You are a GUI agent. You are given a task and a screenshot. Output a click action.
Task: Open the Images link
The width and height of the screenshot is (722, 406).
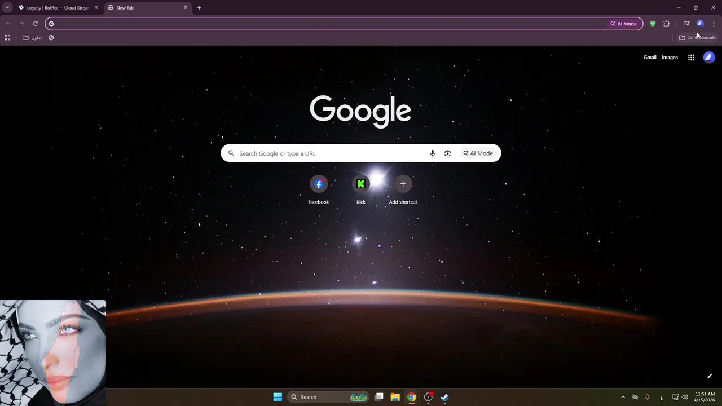point(670,58)
